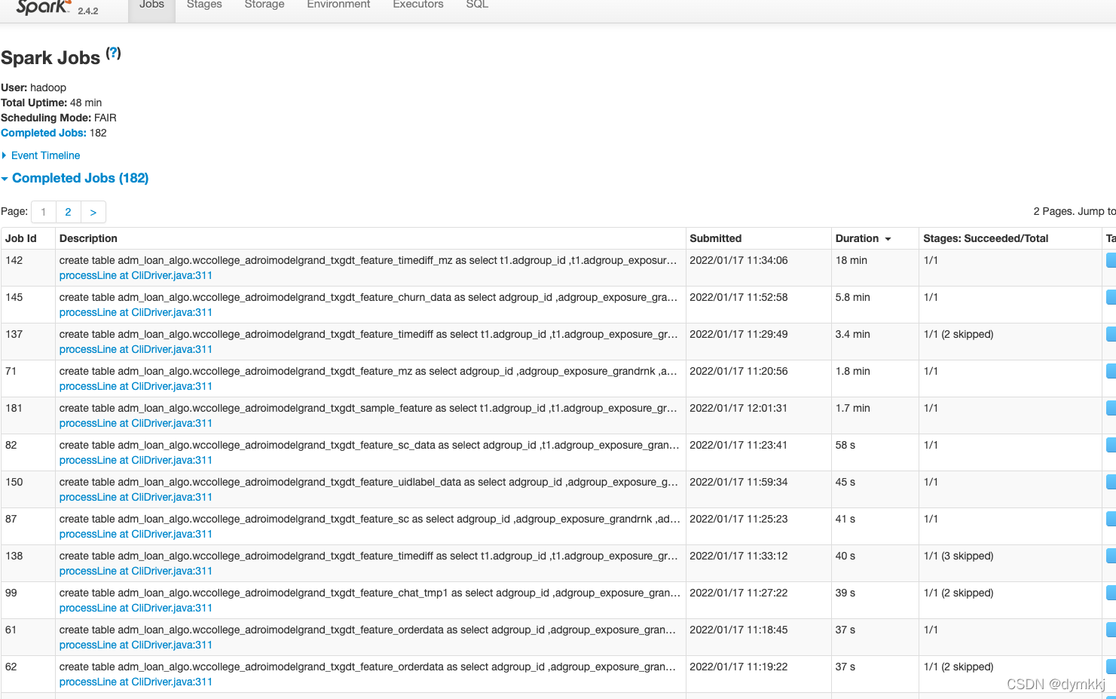Open processLine link for job 181

[x=136, y=423]
